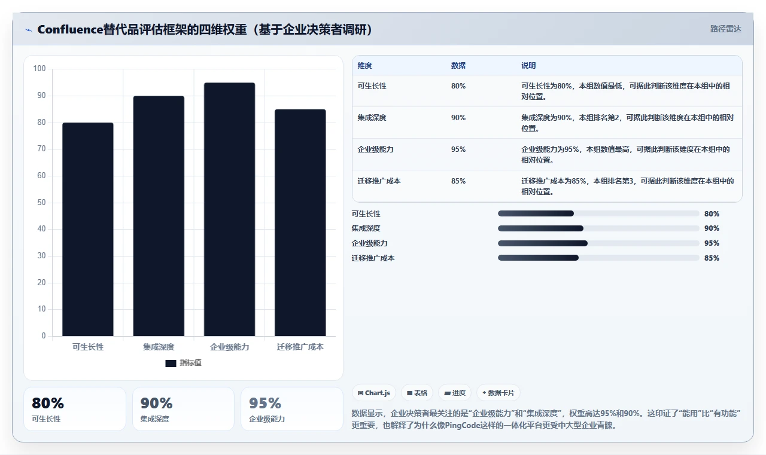
Task: Select the 表格 tag button
Action: 417,393
